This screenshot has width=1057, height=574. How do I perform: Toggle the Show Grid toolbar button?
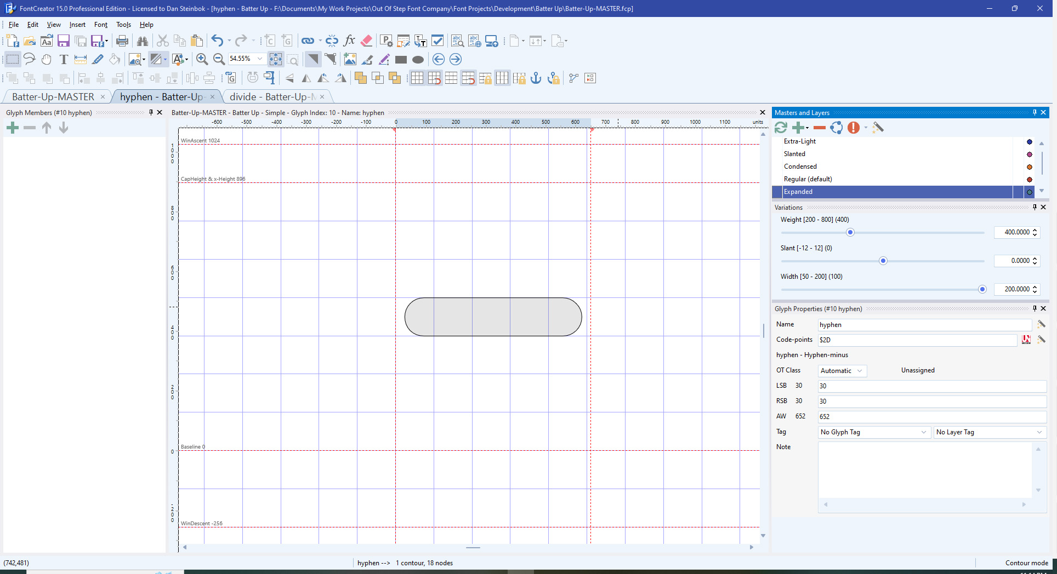click(x=417, y=78)
